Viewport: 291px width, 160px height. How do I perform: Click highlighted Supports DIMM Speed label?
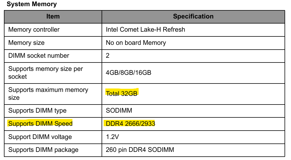[40, 124]
